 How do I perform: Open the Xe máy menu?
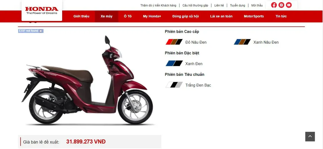click(106, 16)
